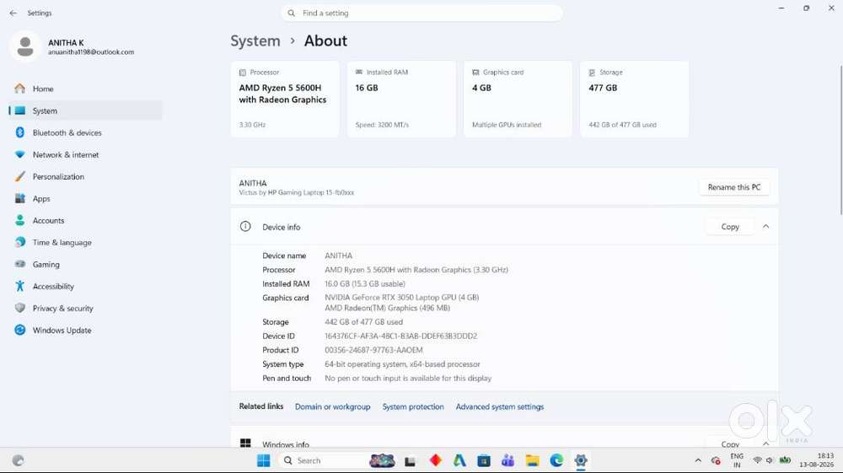843x473 pixels.
Task: Click the ANITHA K profile avatar
Action: click(24, 46)
